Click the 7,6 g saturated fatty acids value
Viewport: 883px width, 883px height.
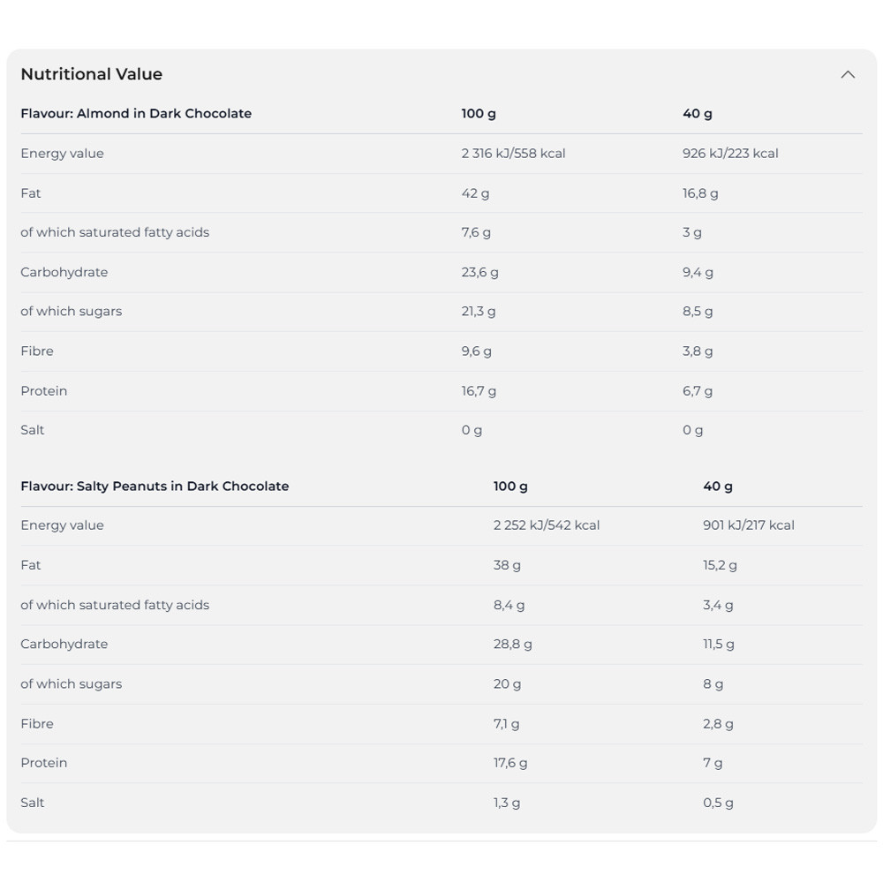coord(476,232)
